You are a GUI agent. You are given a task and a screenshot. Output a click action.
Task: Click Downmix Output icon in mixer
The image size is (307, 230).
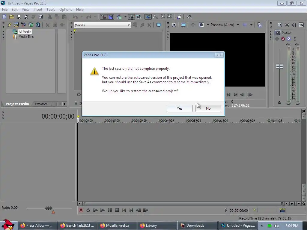[x=287, y=25]
